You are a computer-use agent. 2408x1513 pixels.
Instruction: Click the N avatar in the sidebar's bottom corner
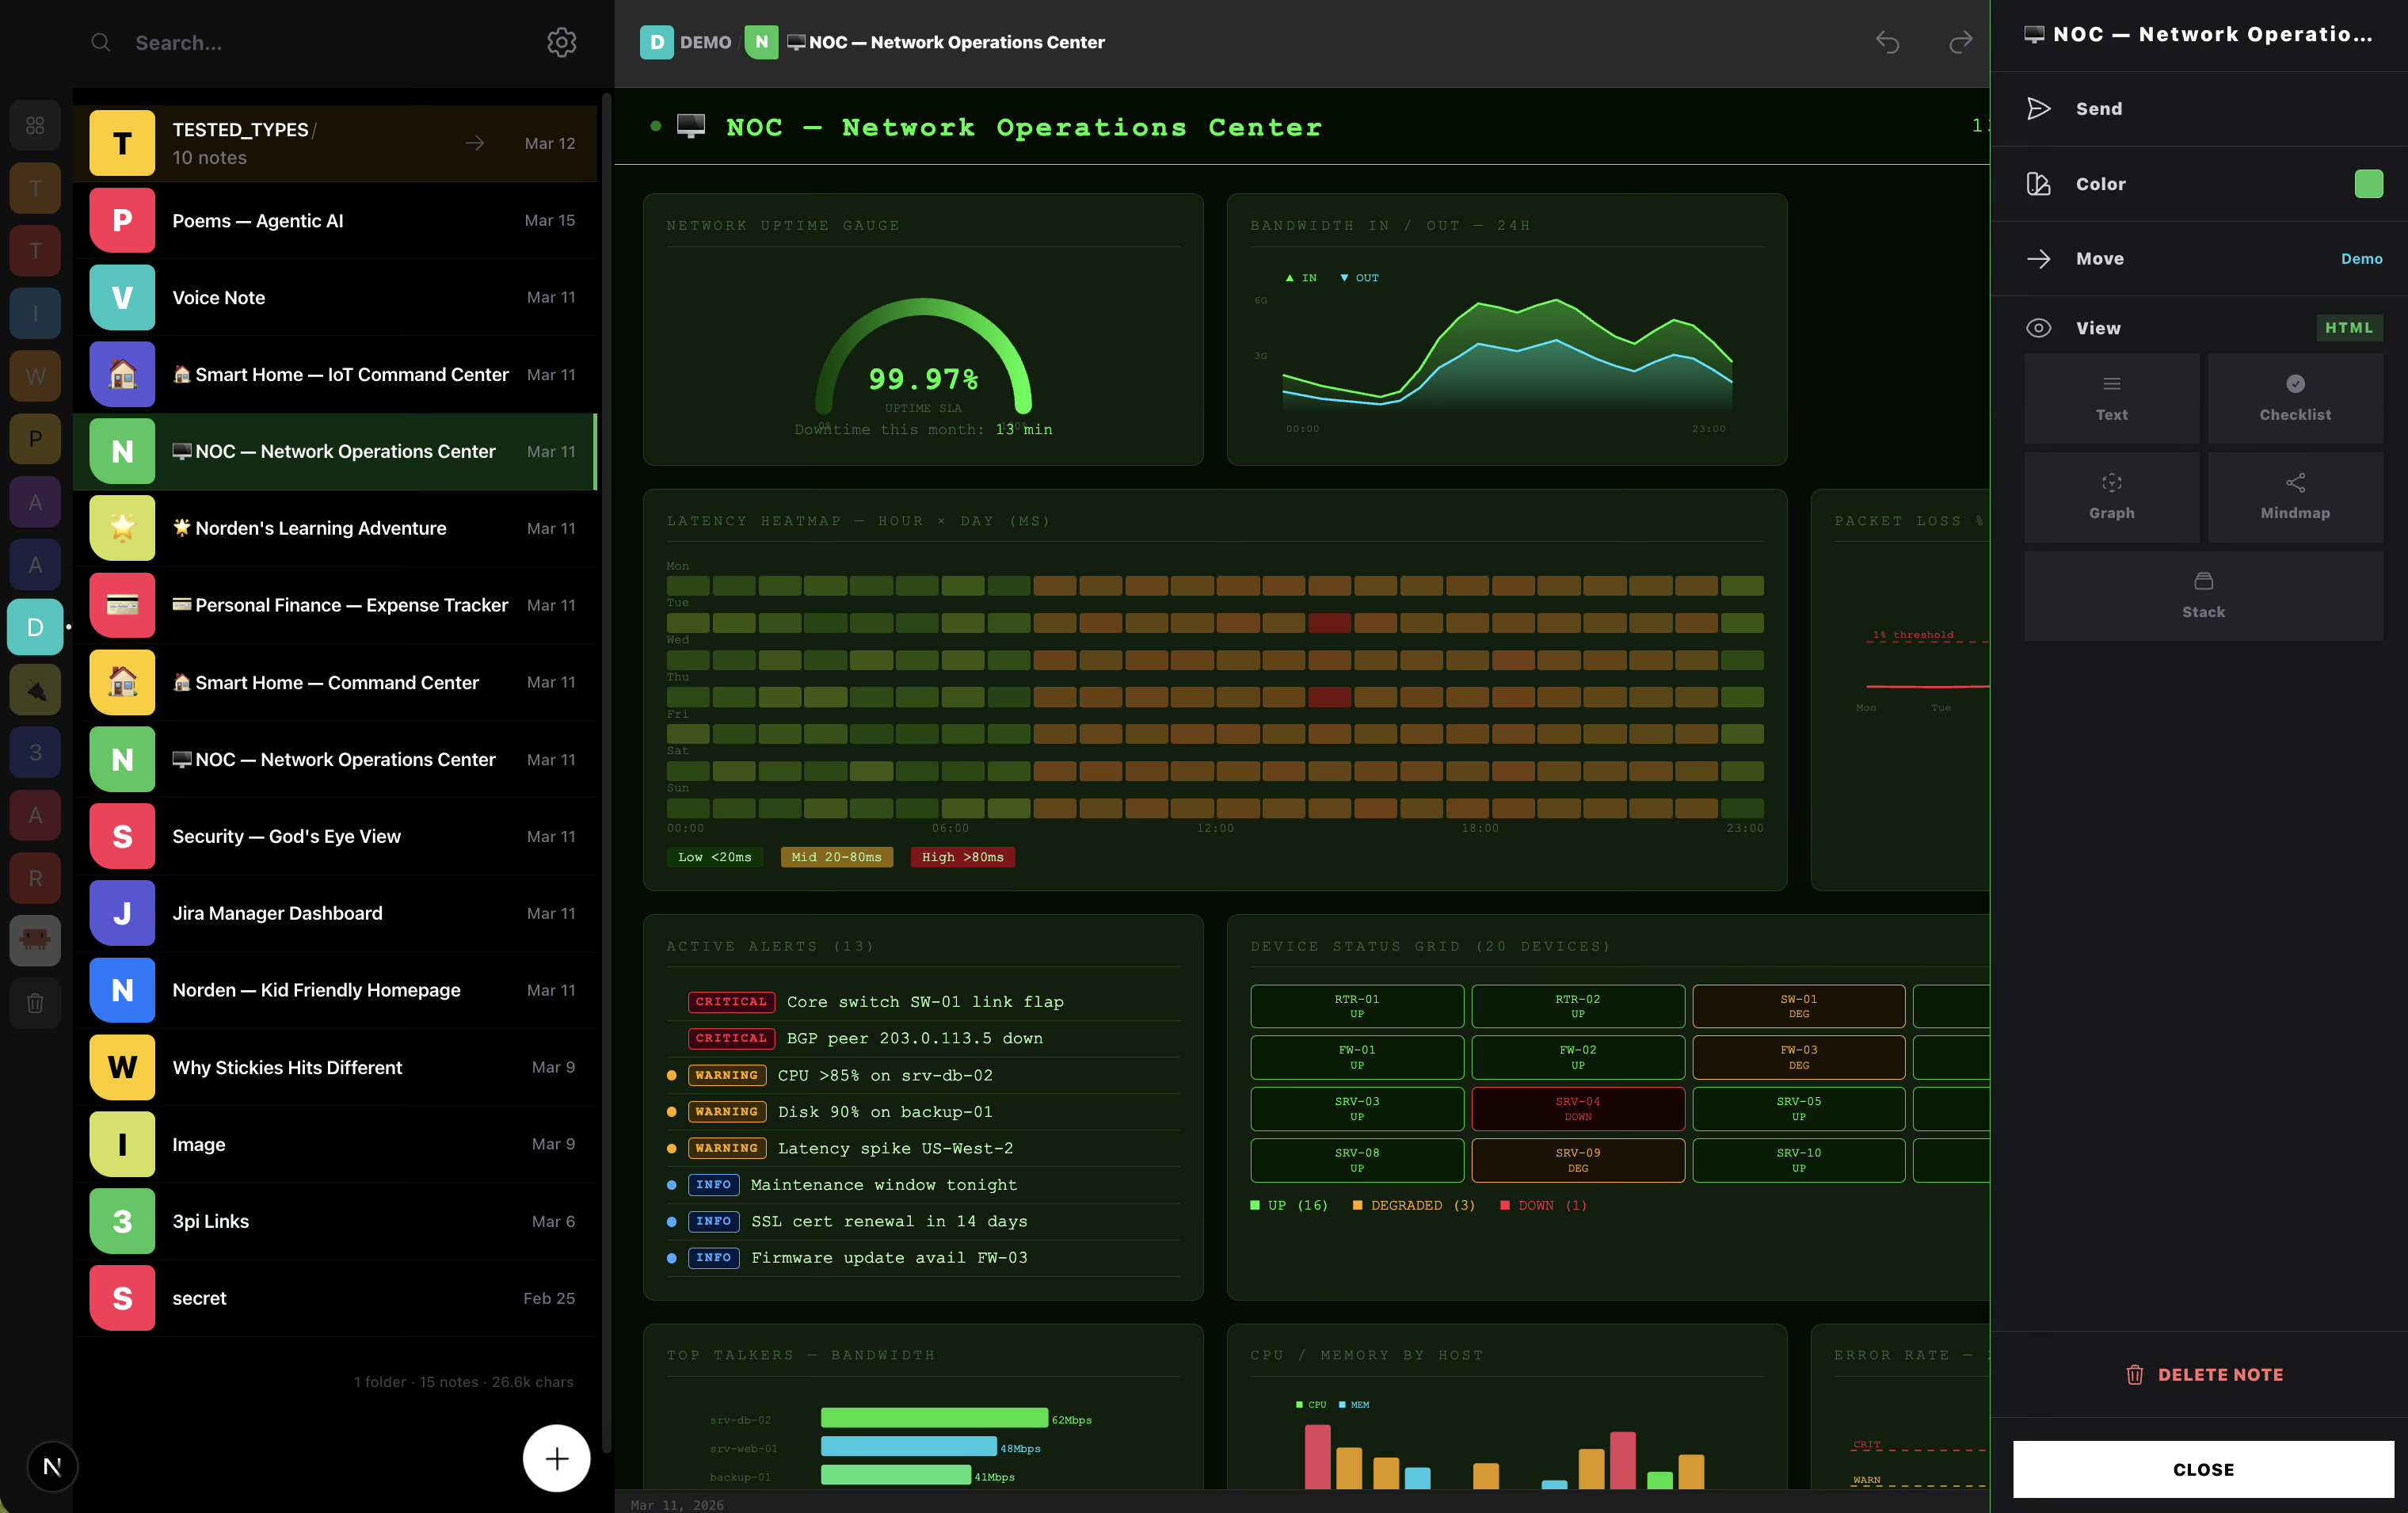point(52,1466)
